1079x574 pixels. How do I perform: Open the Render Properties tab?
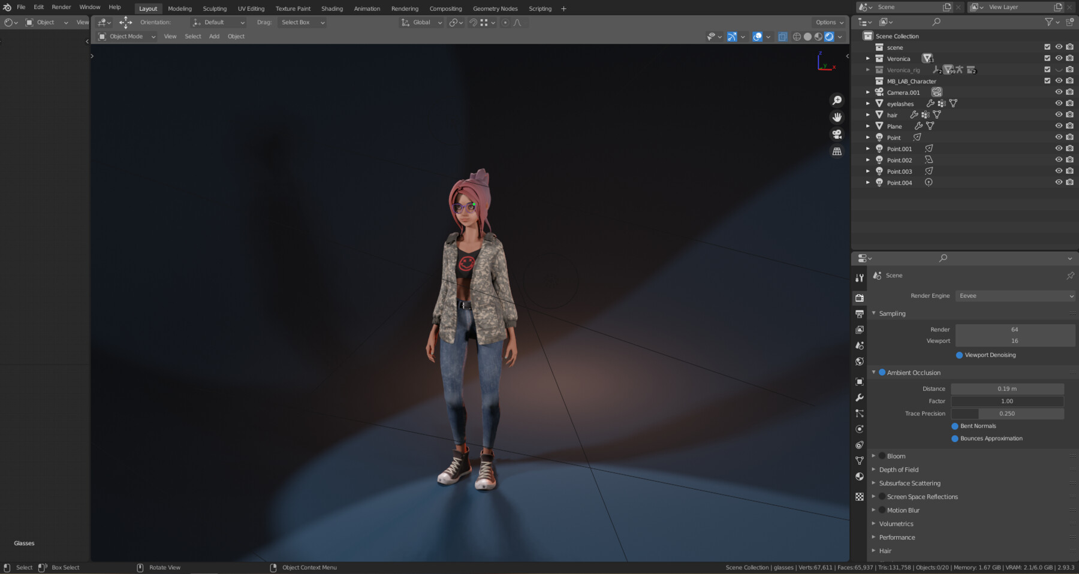coord(860,298)
